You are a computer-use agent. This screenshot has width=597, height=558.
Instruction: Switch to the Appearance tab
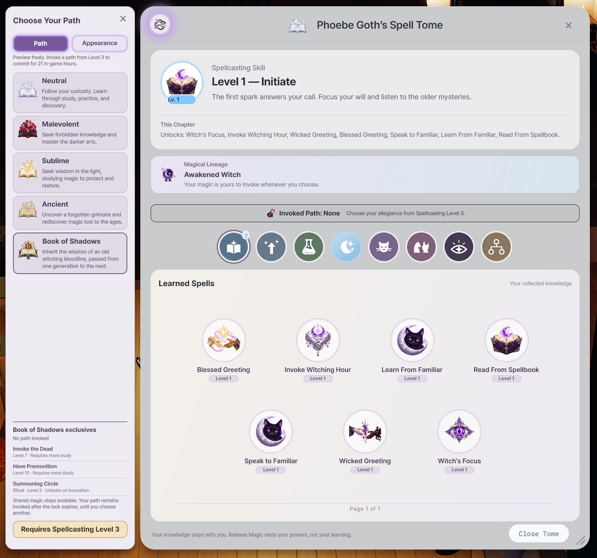(100, 43)
